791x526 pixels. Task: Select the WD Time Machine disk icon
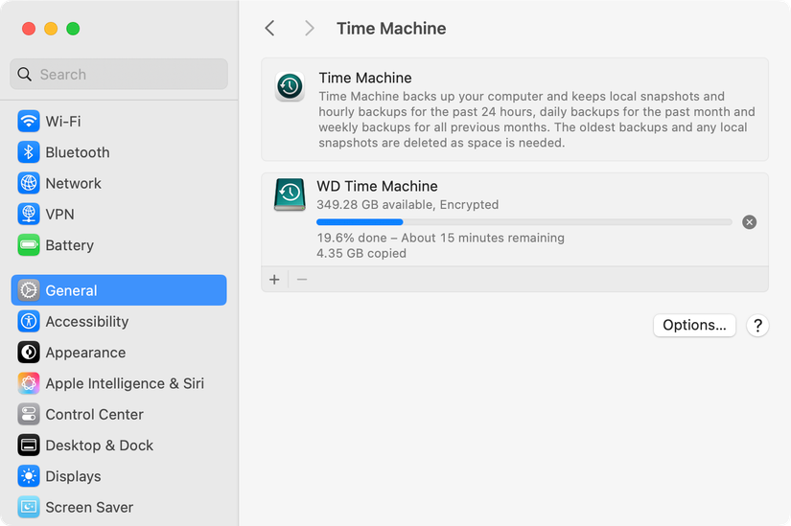click(290, 194)
